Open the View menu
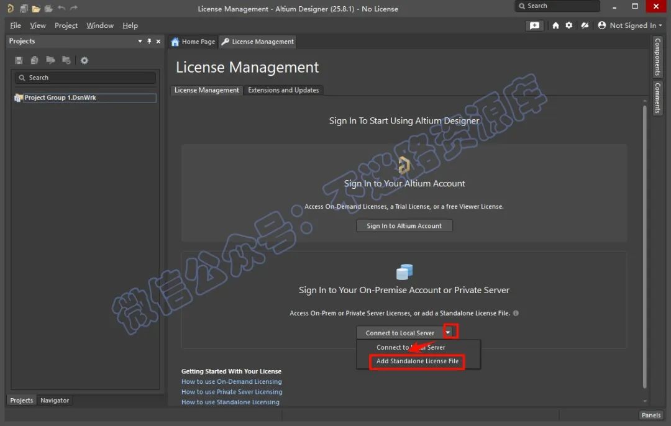Viewport: 671px width, 426px height. click(x=38, y=25)
